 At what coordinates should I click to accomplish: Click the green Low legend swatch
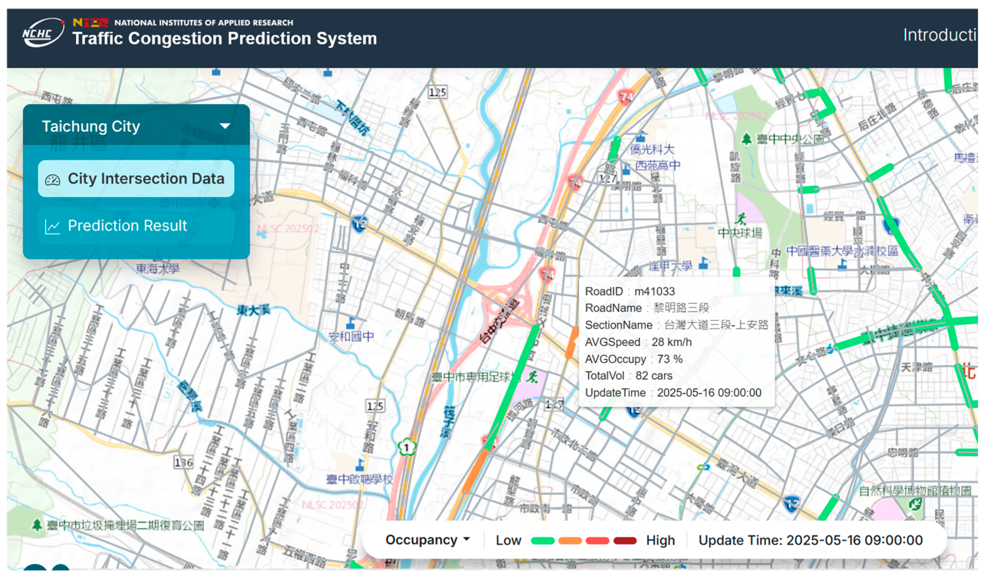(x=543, y=541)
